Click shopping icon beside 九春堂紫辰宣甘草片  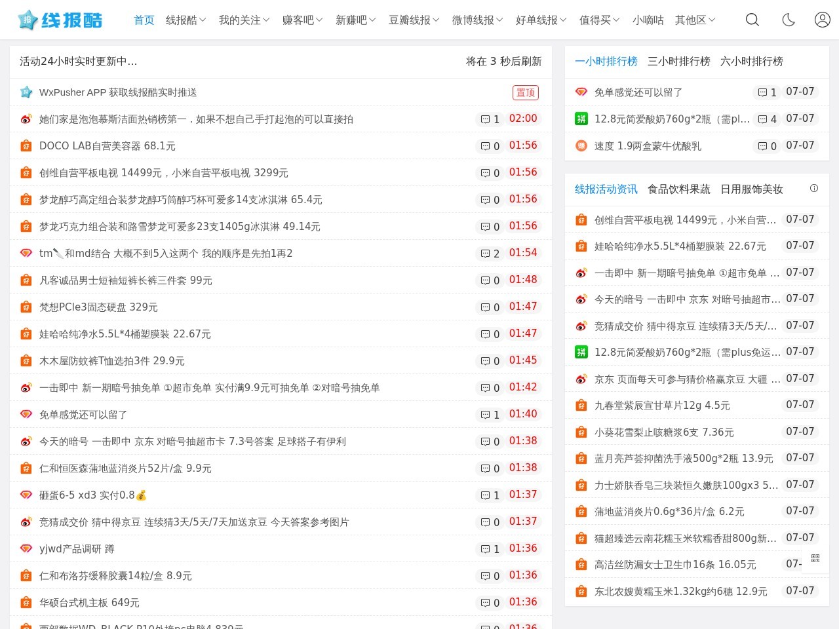581,406
